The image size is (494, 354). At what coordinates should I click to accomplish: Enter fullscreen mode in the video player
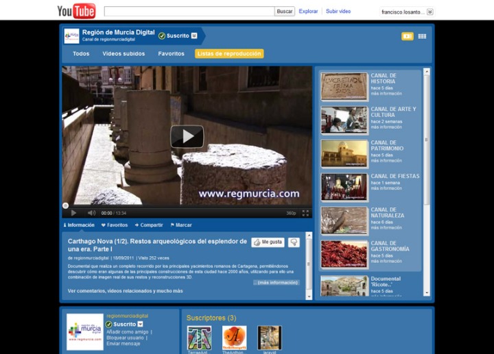305,213
